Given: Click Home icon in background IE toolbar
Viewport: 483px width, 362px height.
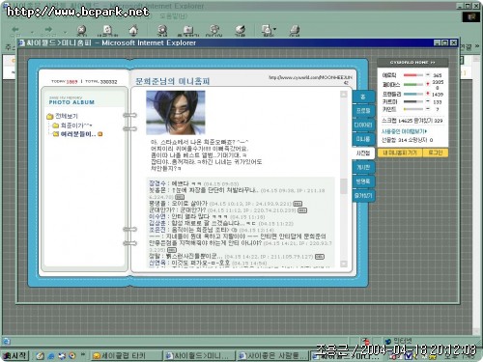Looking at the screenshot, I should [x=133, y=30].
